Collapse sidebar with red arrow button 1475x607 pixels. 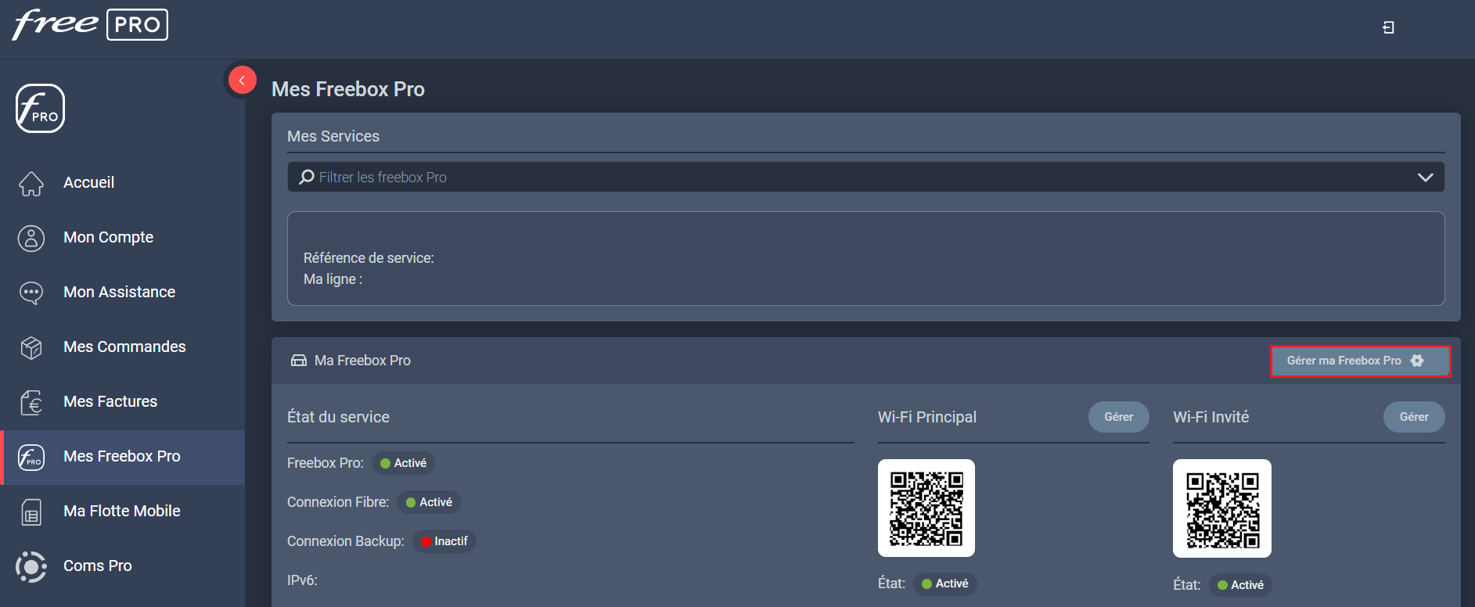tap(242, 80)
